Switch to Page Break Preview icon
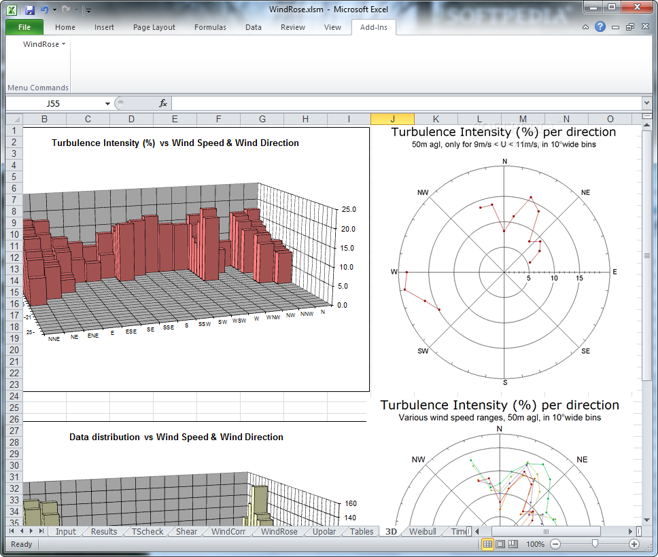The width and height of the screenshot is (658, 557). (x=513, y=544)
